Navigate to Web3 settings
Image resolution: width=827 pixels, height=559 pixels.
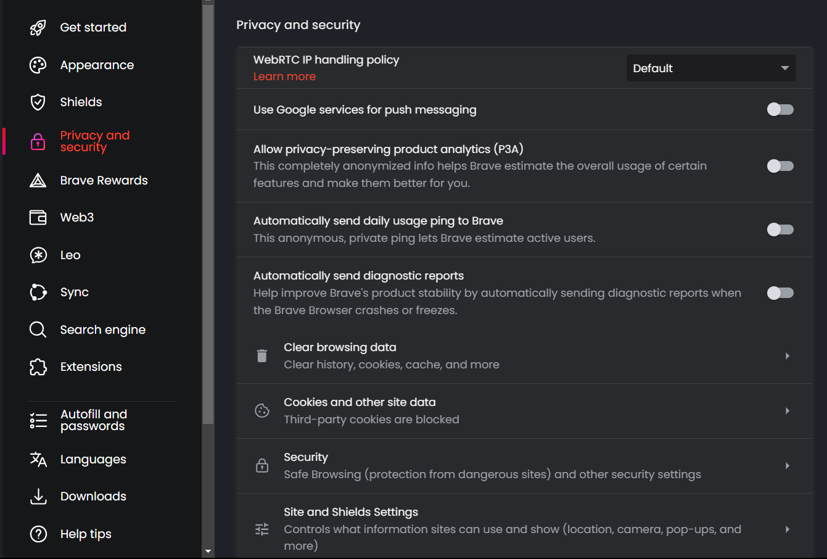tap(77, 218)
